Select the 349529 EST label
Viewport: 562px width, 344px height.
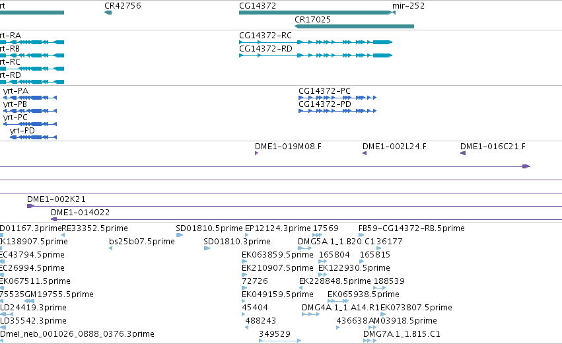275,334
